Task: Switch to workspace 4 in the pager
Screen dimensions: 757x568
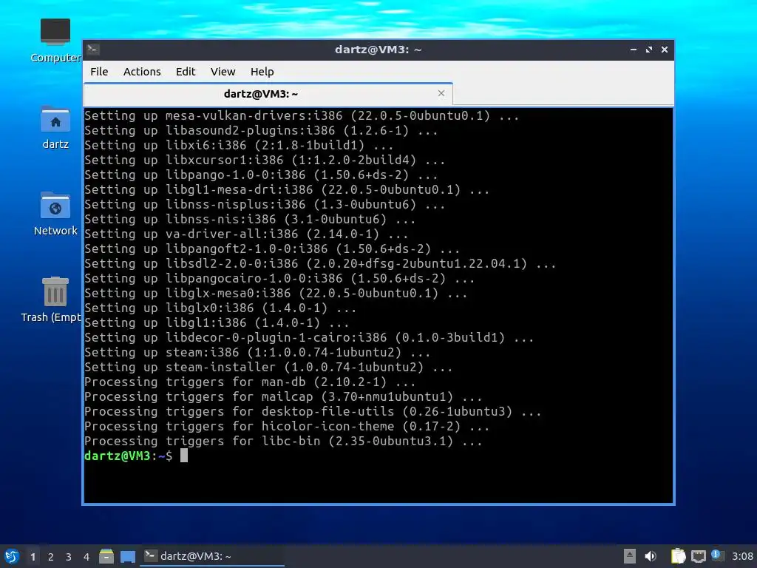Action: tap(86, 557)
